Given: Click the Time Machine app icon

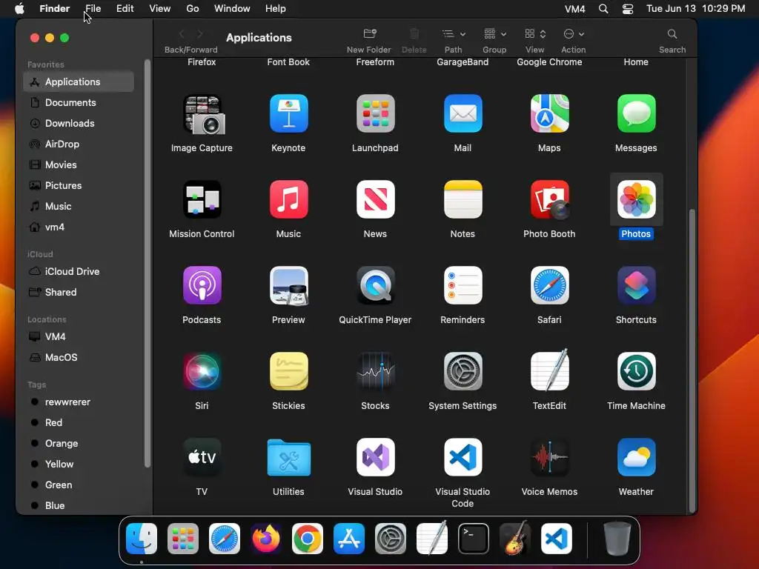Looking at the screenshot, I should point(636,372).
